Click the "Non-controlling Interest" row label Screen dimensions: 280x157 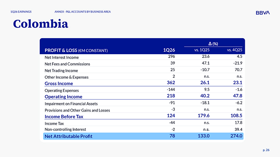tap(65, 129)
